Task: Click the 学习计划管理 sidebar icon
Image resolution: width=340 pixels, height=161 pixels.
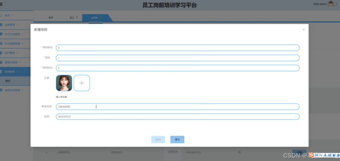Action: point(1,34)
